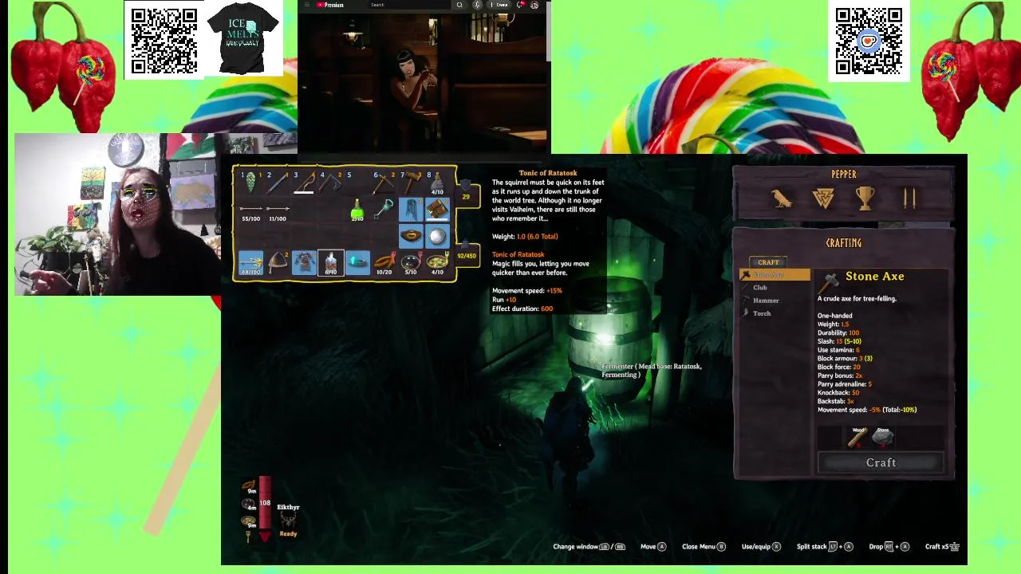Click the search magnifier icon in YouTube window
The image size is (1021, 574).
pyautogui.click(x=459, y=5)
